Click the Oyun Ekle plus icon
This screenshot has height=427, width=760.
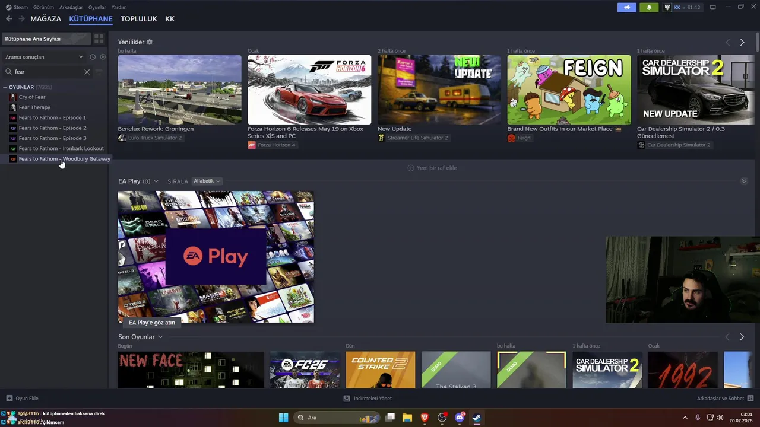tap(9, 399)
